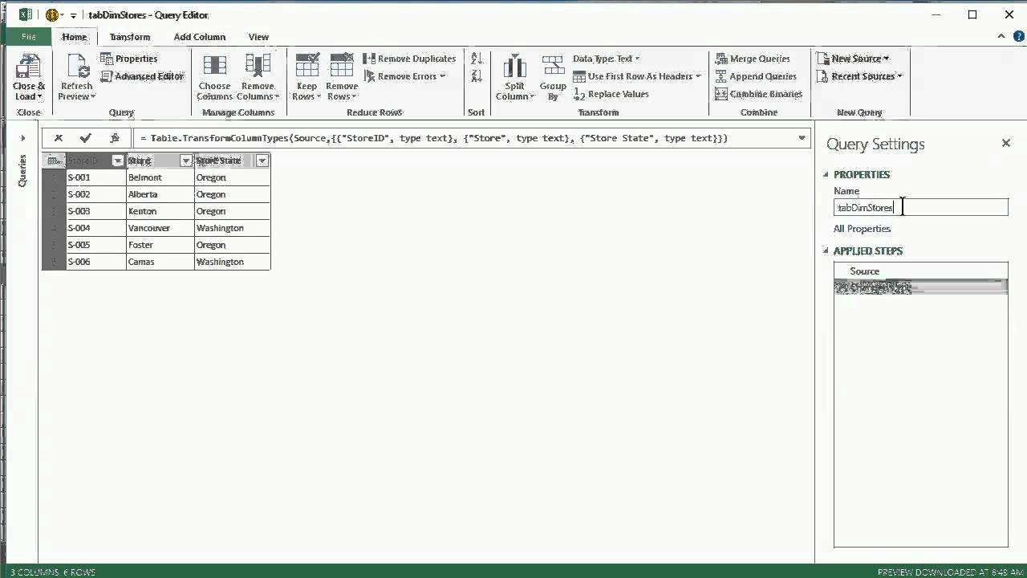
Task: Click New Source
Action: point(853,59)
